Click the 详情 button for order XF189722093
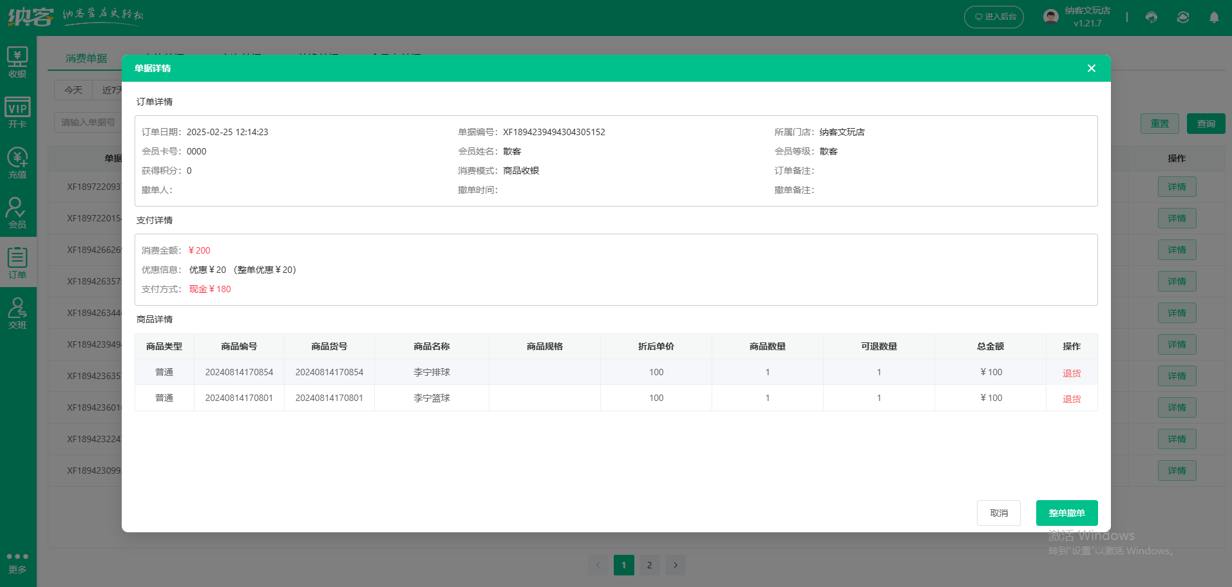 point(1177,186)
